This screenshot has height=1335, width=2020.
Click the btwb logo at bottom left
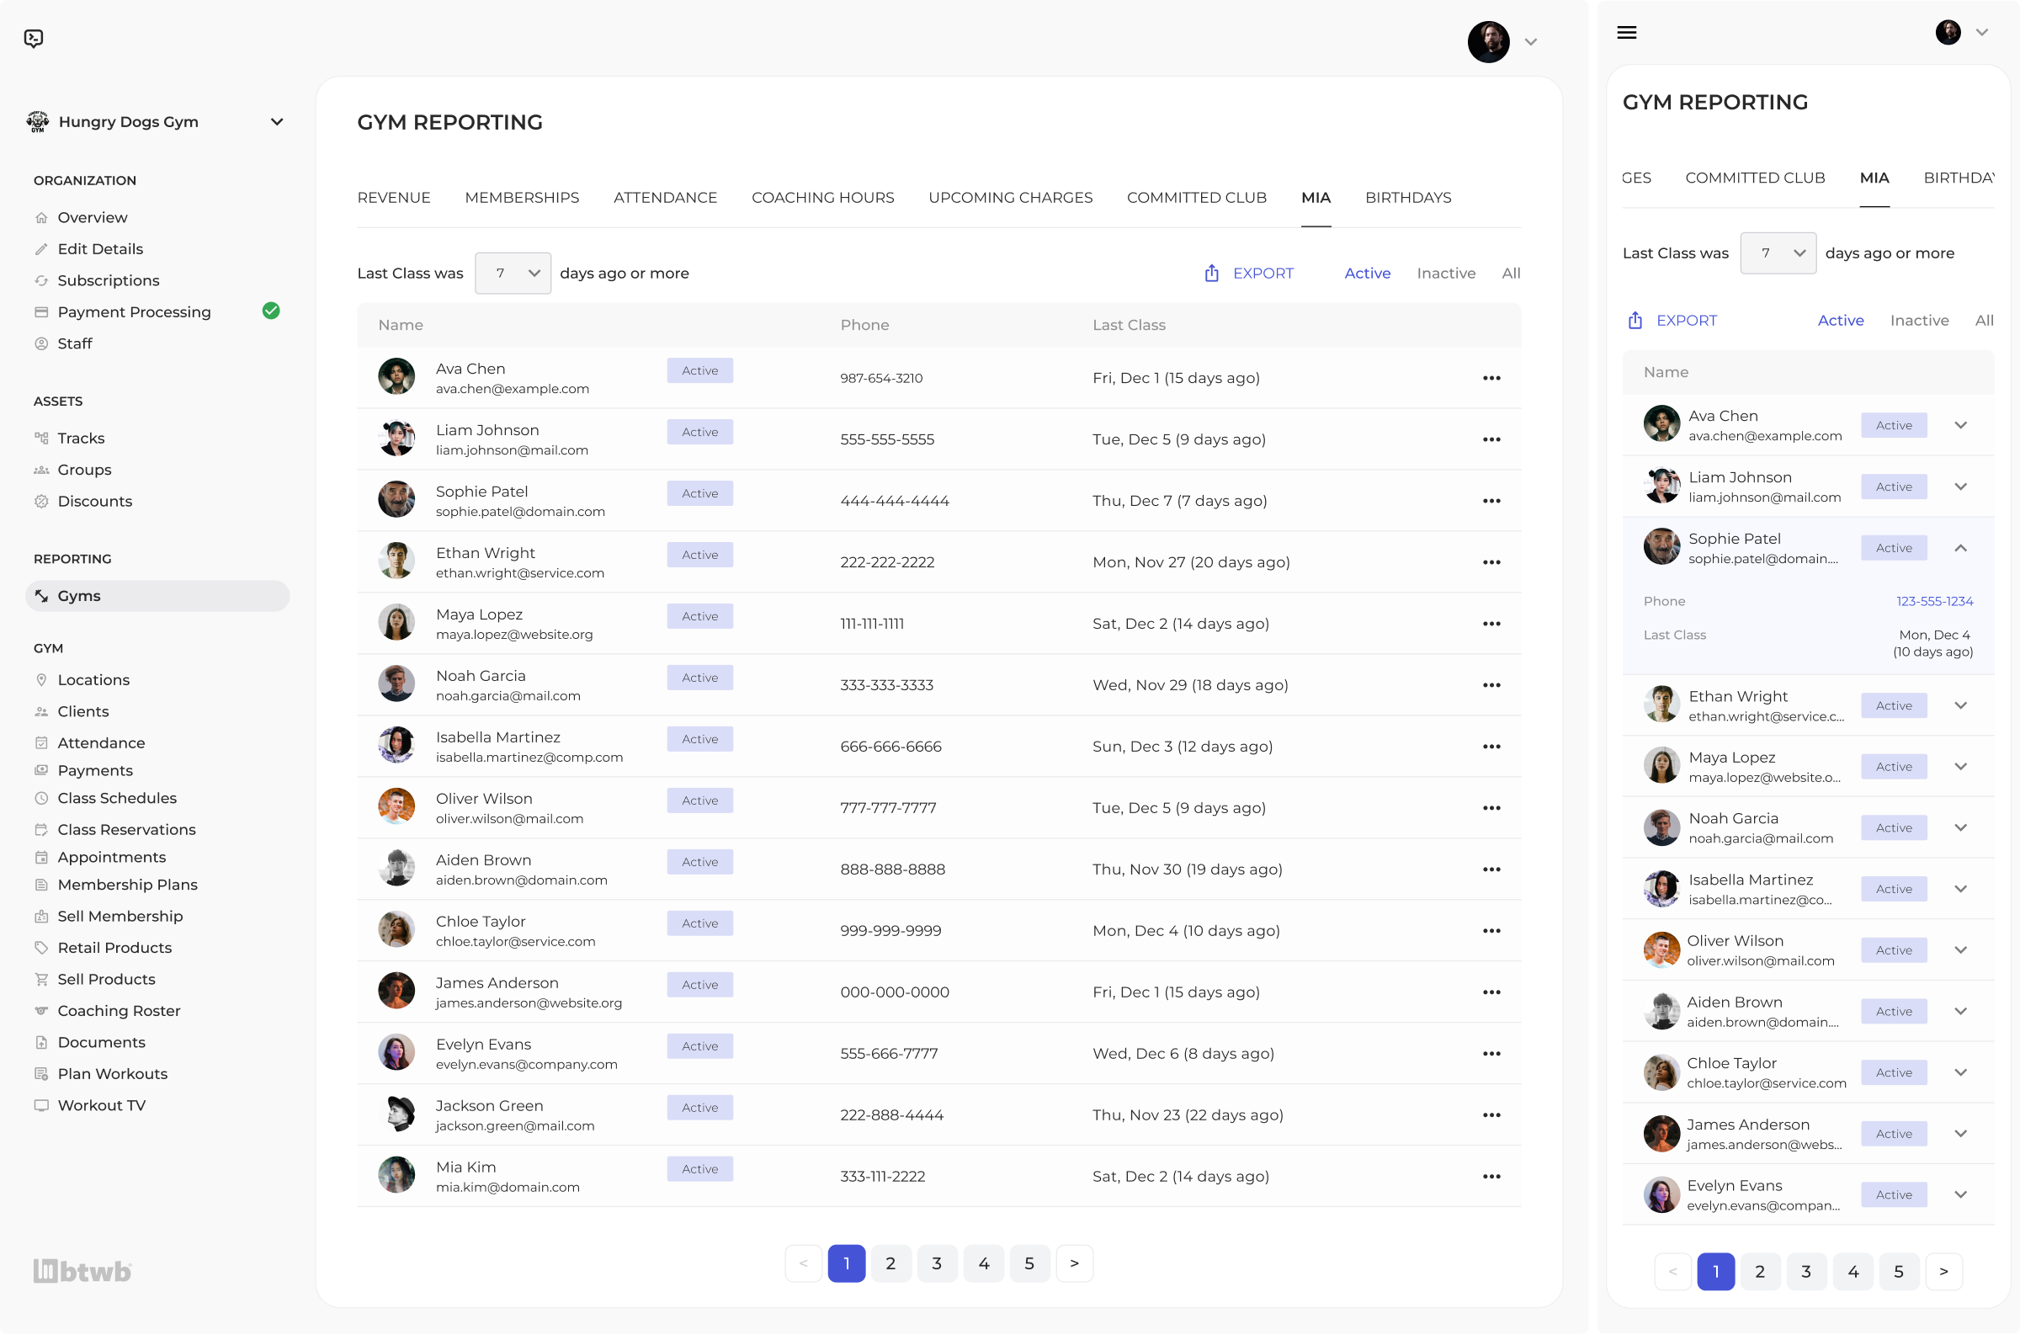tap(81, 1271)
